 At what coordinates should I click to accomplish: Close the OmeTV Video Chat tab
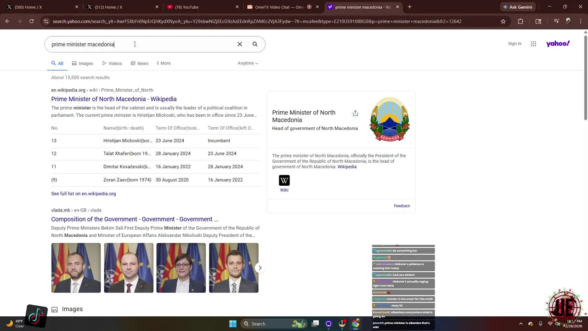click(317, 7)
